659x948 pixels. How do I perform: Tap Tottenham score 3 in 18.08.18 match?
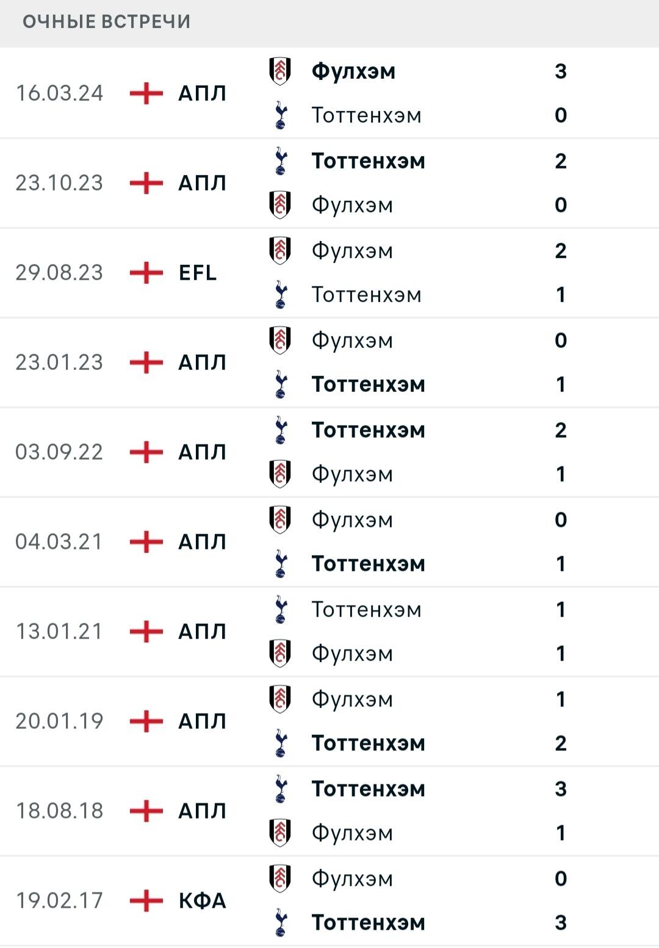pos(561,789)
